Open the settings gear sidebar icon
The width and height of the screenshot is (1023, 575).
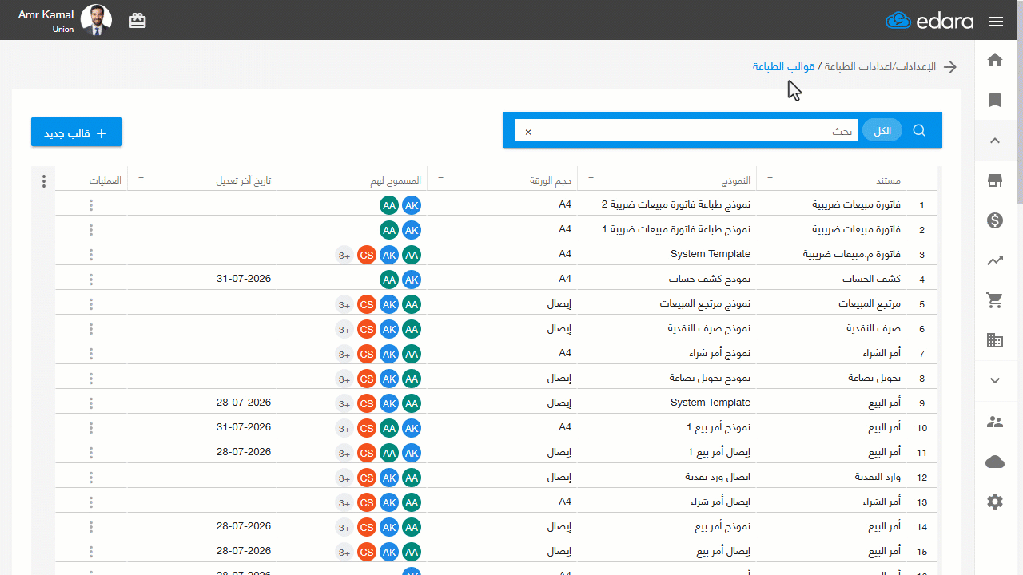[x=995, y=502]
